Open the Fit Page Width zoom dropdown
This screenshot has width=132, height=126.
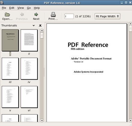[107, 16]
